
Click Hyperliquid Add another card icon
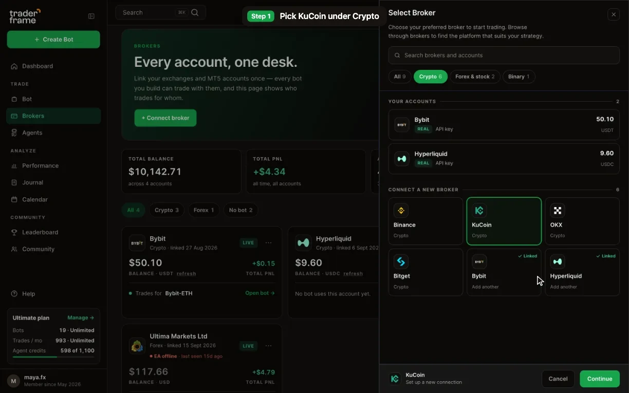[557, 261]
